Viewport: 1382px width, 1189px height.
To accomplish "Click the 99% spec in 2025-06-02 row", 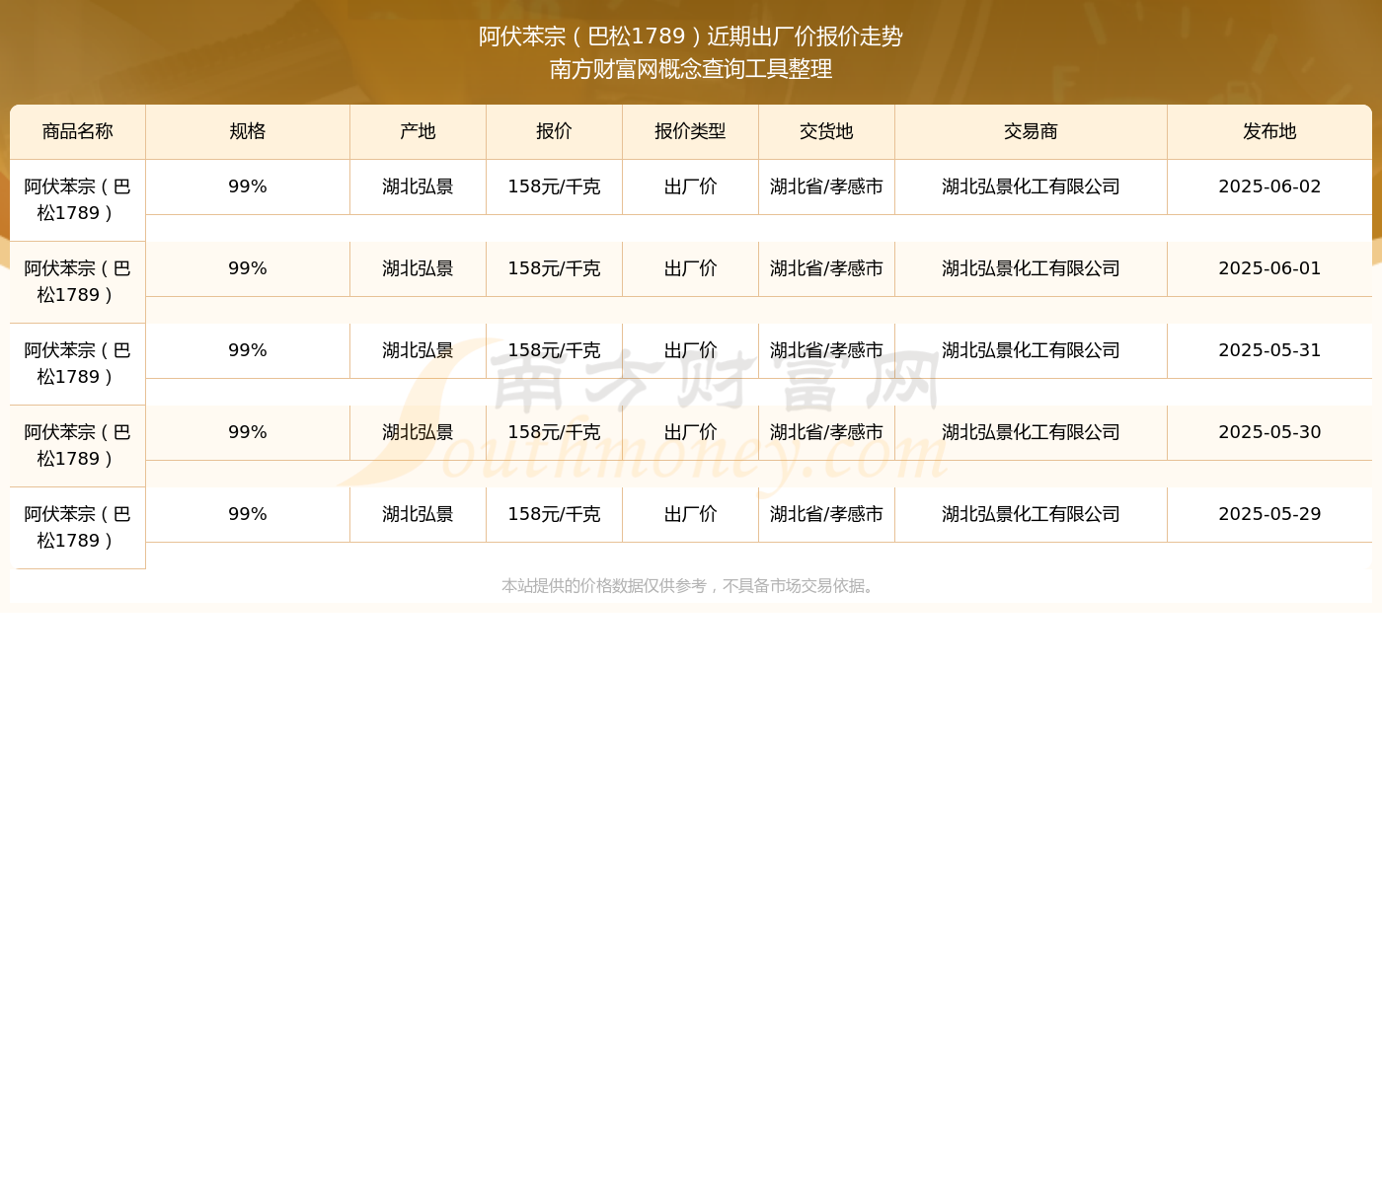I will (x=248, y=186).
